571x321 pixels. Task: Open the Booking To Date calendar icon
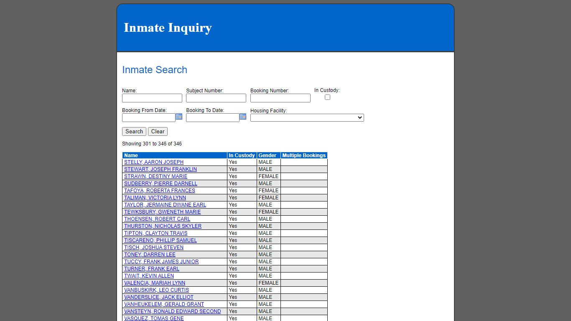243,117
